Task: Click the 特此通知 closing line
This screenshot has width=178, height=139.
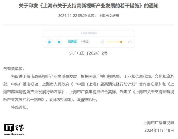Action: [x=19, y=107]
